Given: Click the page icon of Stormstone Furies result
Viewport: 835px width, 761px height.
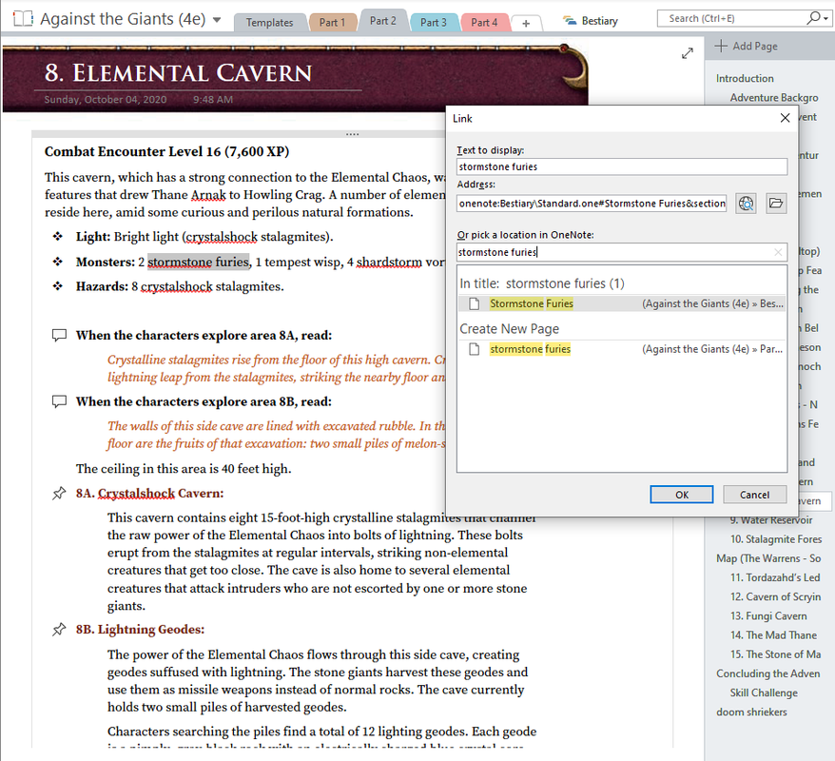Looking at the screenshot, I should tap(474, 303).
